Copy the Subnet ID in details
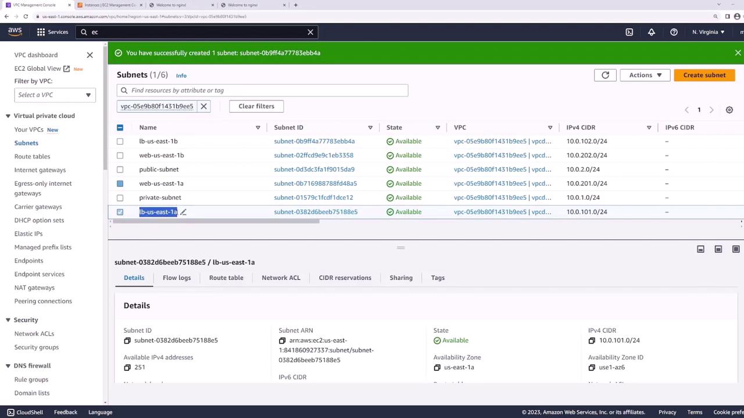744x418 pixels. coord(127,341)
